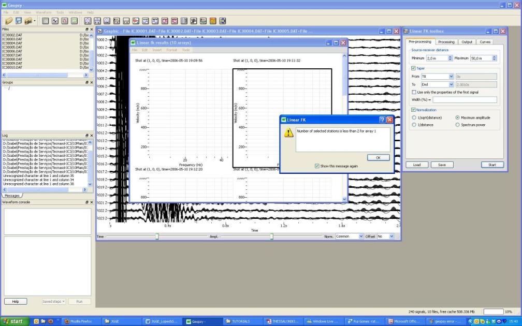
Task: Uncheck 'Show this message again' checkbox
Action: pos(317,166)
